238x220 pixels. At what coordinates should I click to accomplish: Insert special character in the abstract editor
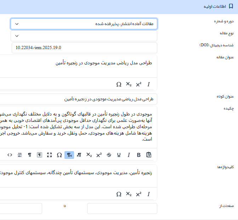(x=59, y=155)
